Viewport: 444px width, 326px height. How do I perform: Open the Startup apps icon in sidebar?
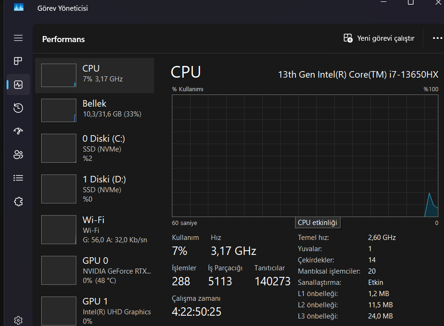18,131
